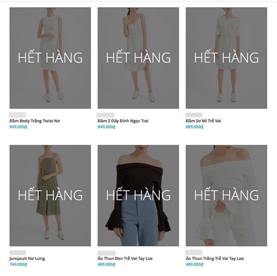Click the brand tag above Đầm Sơ Mi Trễ Vai

194,115
